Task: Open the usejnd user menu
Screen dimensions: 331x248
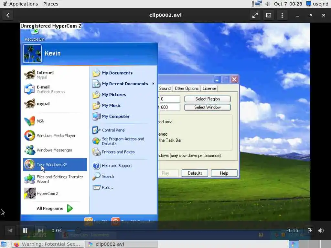Action: (x=317, y=4)
